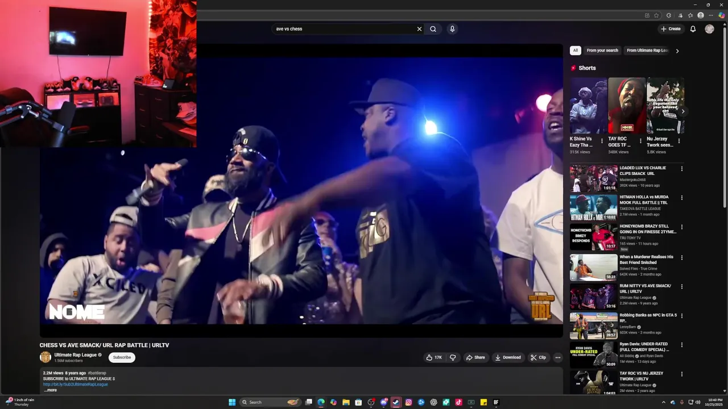Open the Discord icon in the taskbar
This screenshot has width=728, height=409.
click(383, 402)
